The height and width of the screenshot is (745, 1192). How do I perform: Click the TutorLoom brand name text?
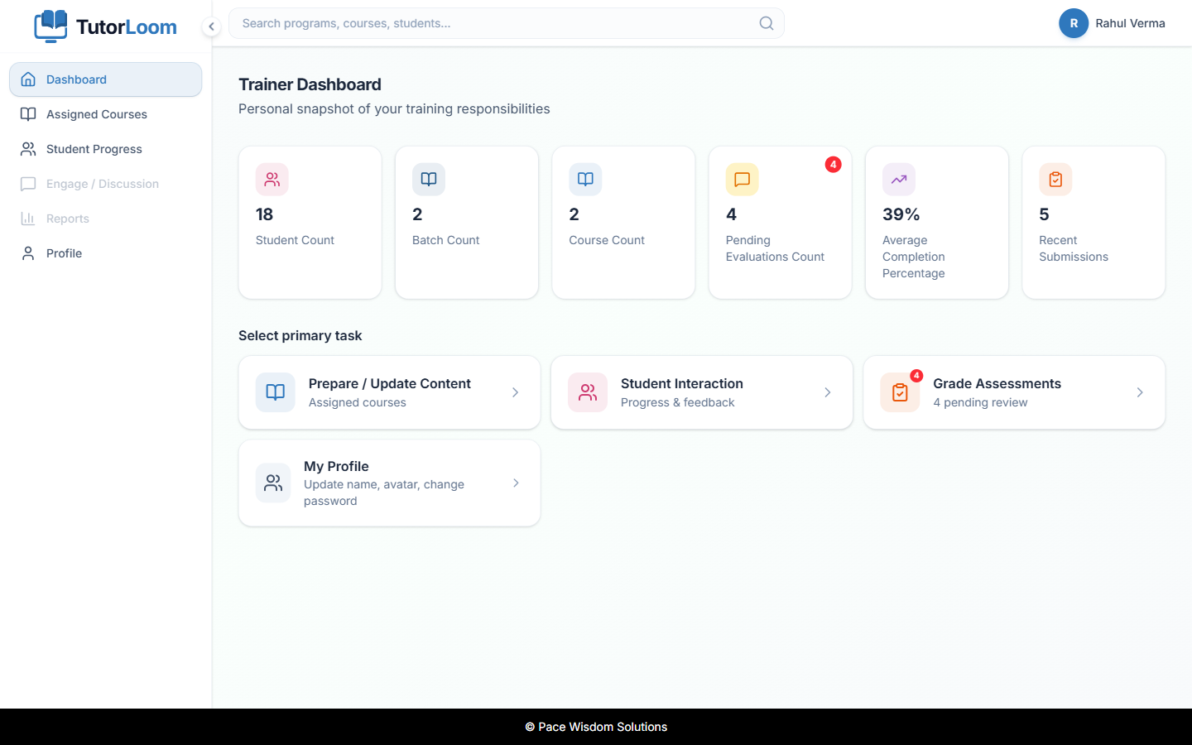point(127,26)
